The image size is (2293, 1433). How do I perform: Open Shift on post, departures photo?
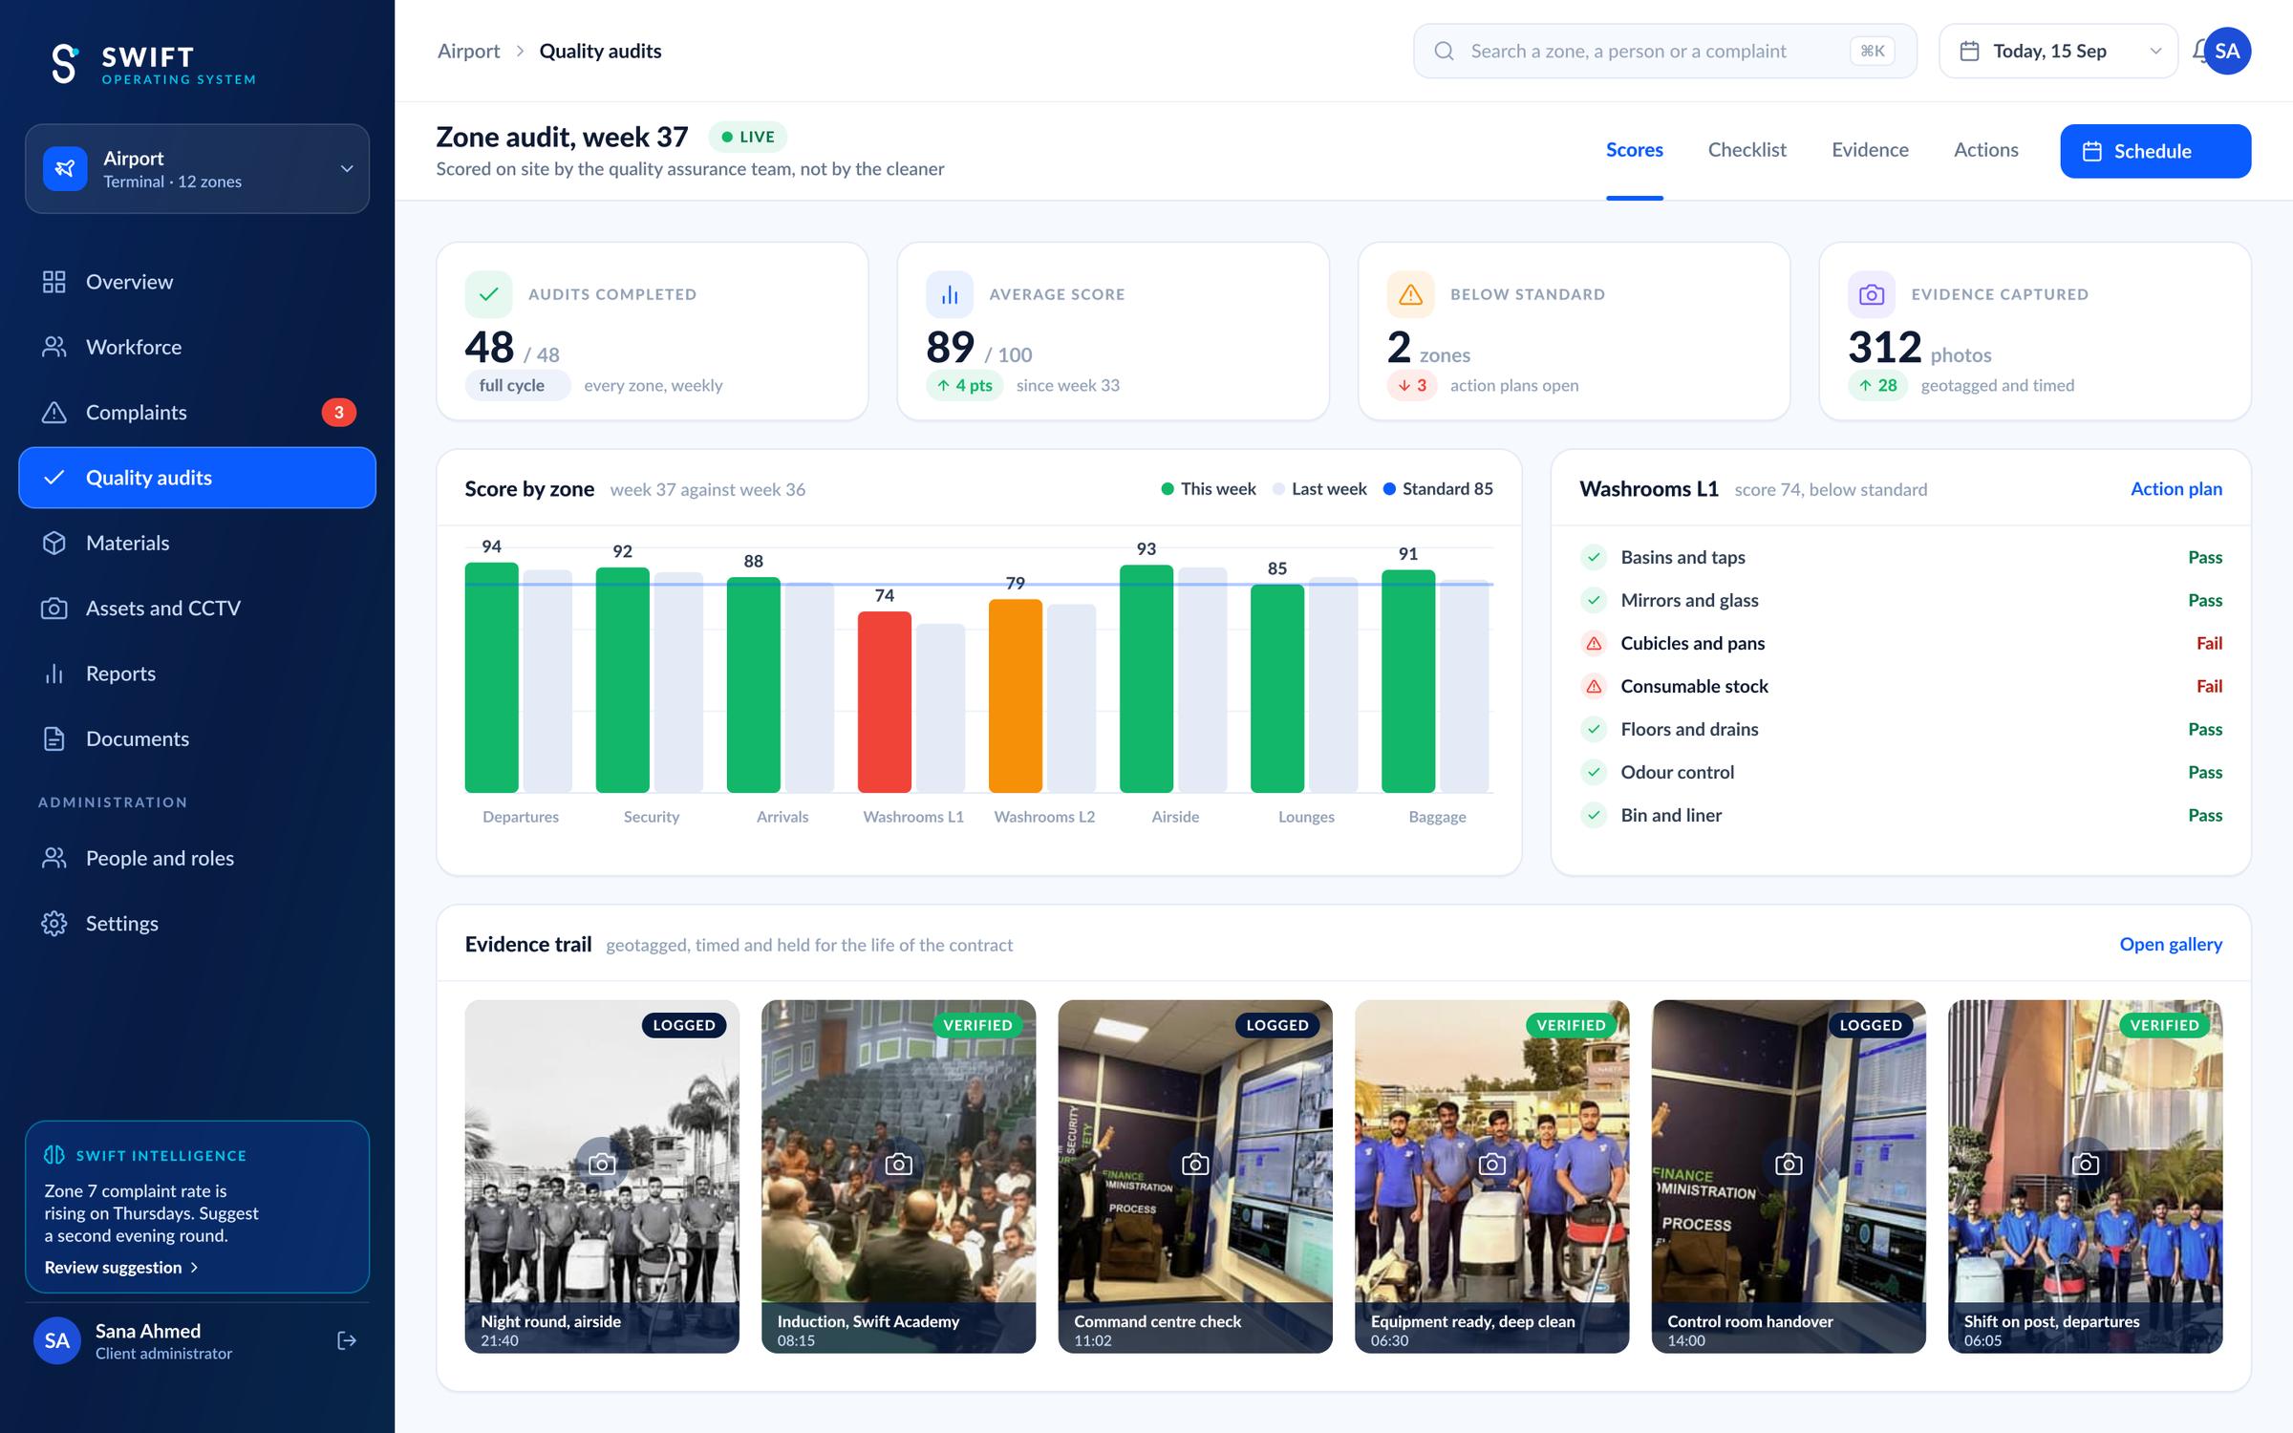pos(2085,1176)
